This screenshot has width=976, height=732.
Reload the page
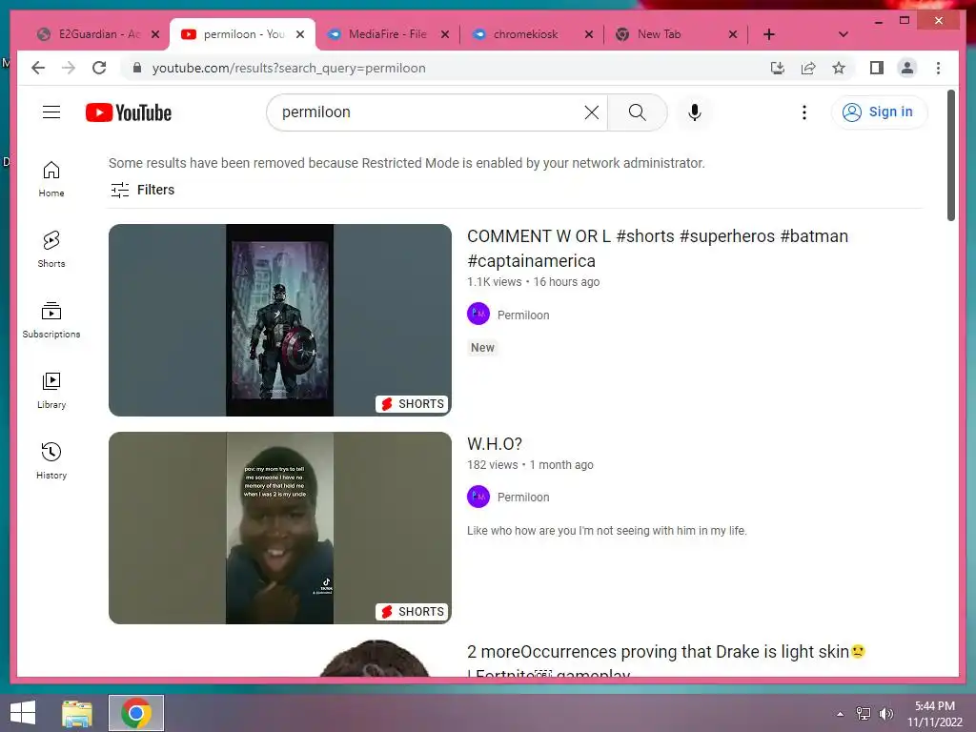click(99, 68)
